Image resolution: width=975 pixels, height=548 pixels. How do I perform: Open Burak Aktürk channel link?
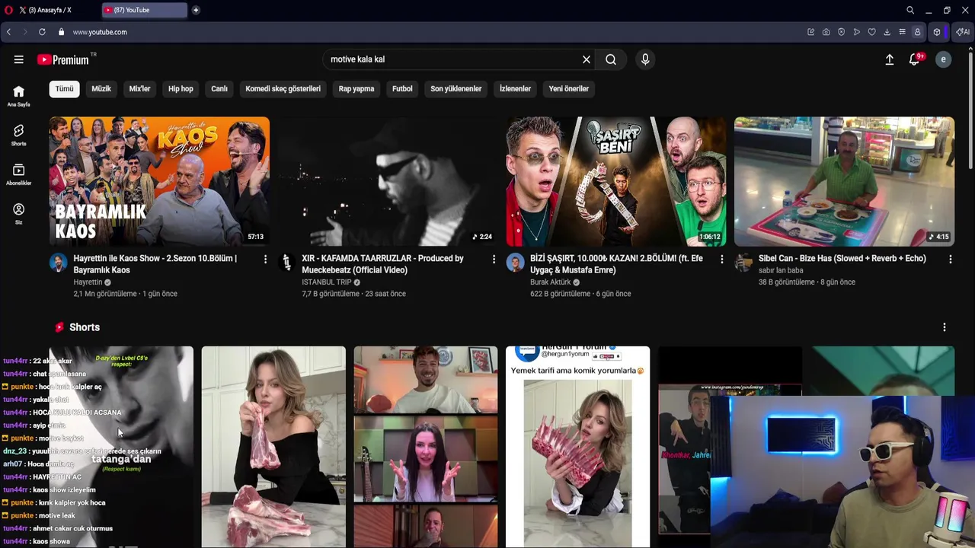tap(551, 282)
